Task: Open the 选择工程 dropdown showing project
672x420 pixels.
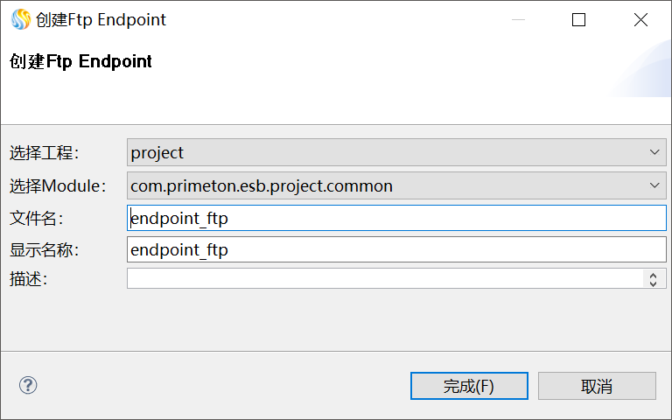Action: coord(396,152)
